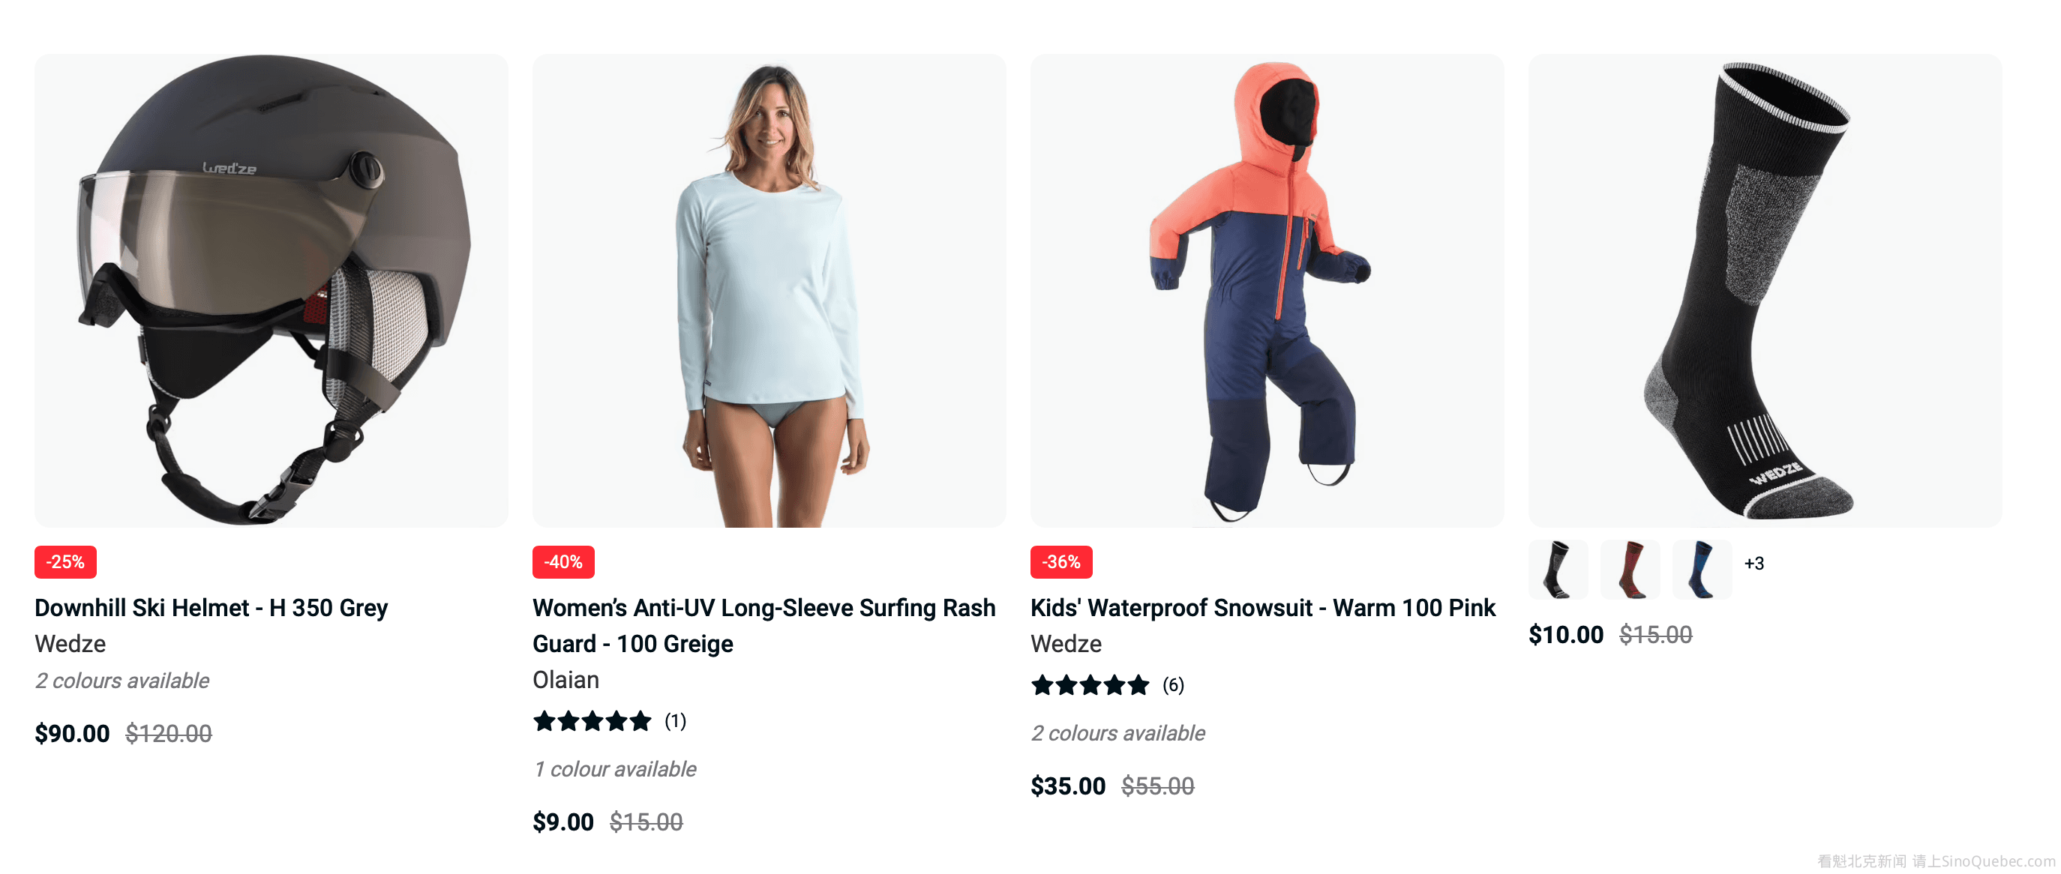Open the kids' snowsuit product image
The image size is (2061, 874).
pyautogui.click(x=1267, y=290)
